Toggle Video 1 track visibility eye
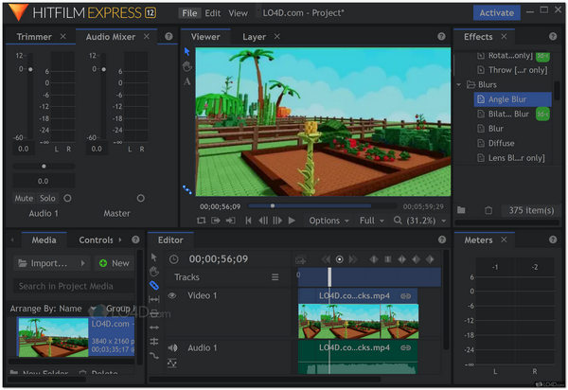Screen dimensions: 568x390 [172, 295]
